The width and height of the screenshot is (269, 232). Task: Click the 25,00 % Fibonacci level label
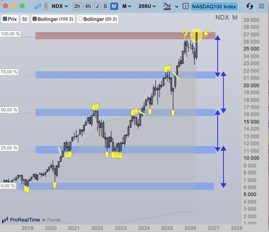click(x=9, y=148)
